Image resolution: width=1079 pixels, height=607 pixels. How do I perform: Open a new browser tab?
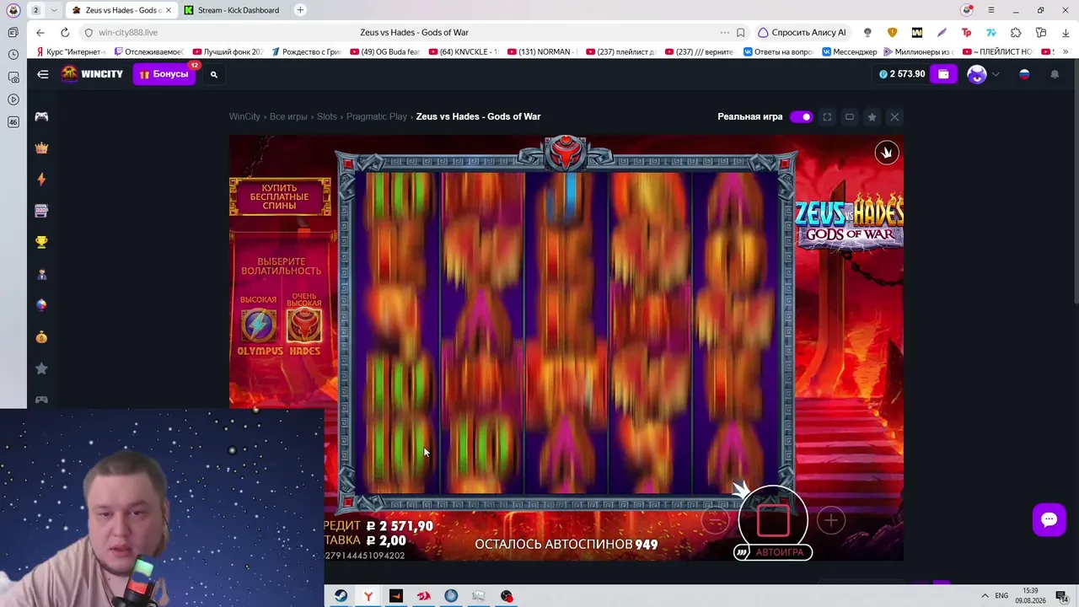point(300,10)
